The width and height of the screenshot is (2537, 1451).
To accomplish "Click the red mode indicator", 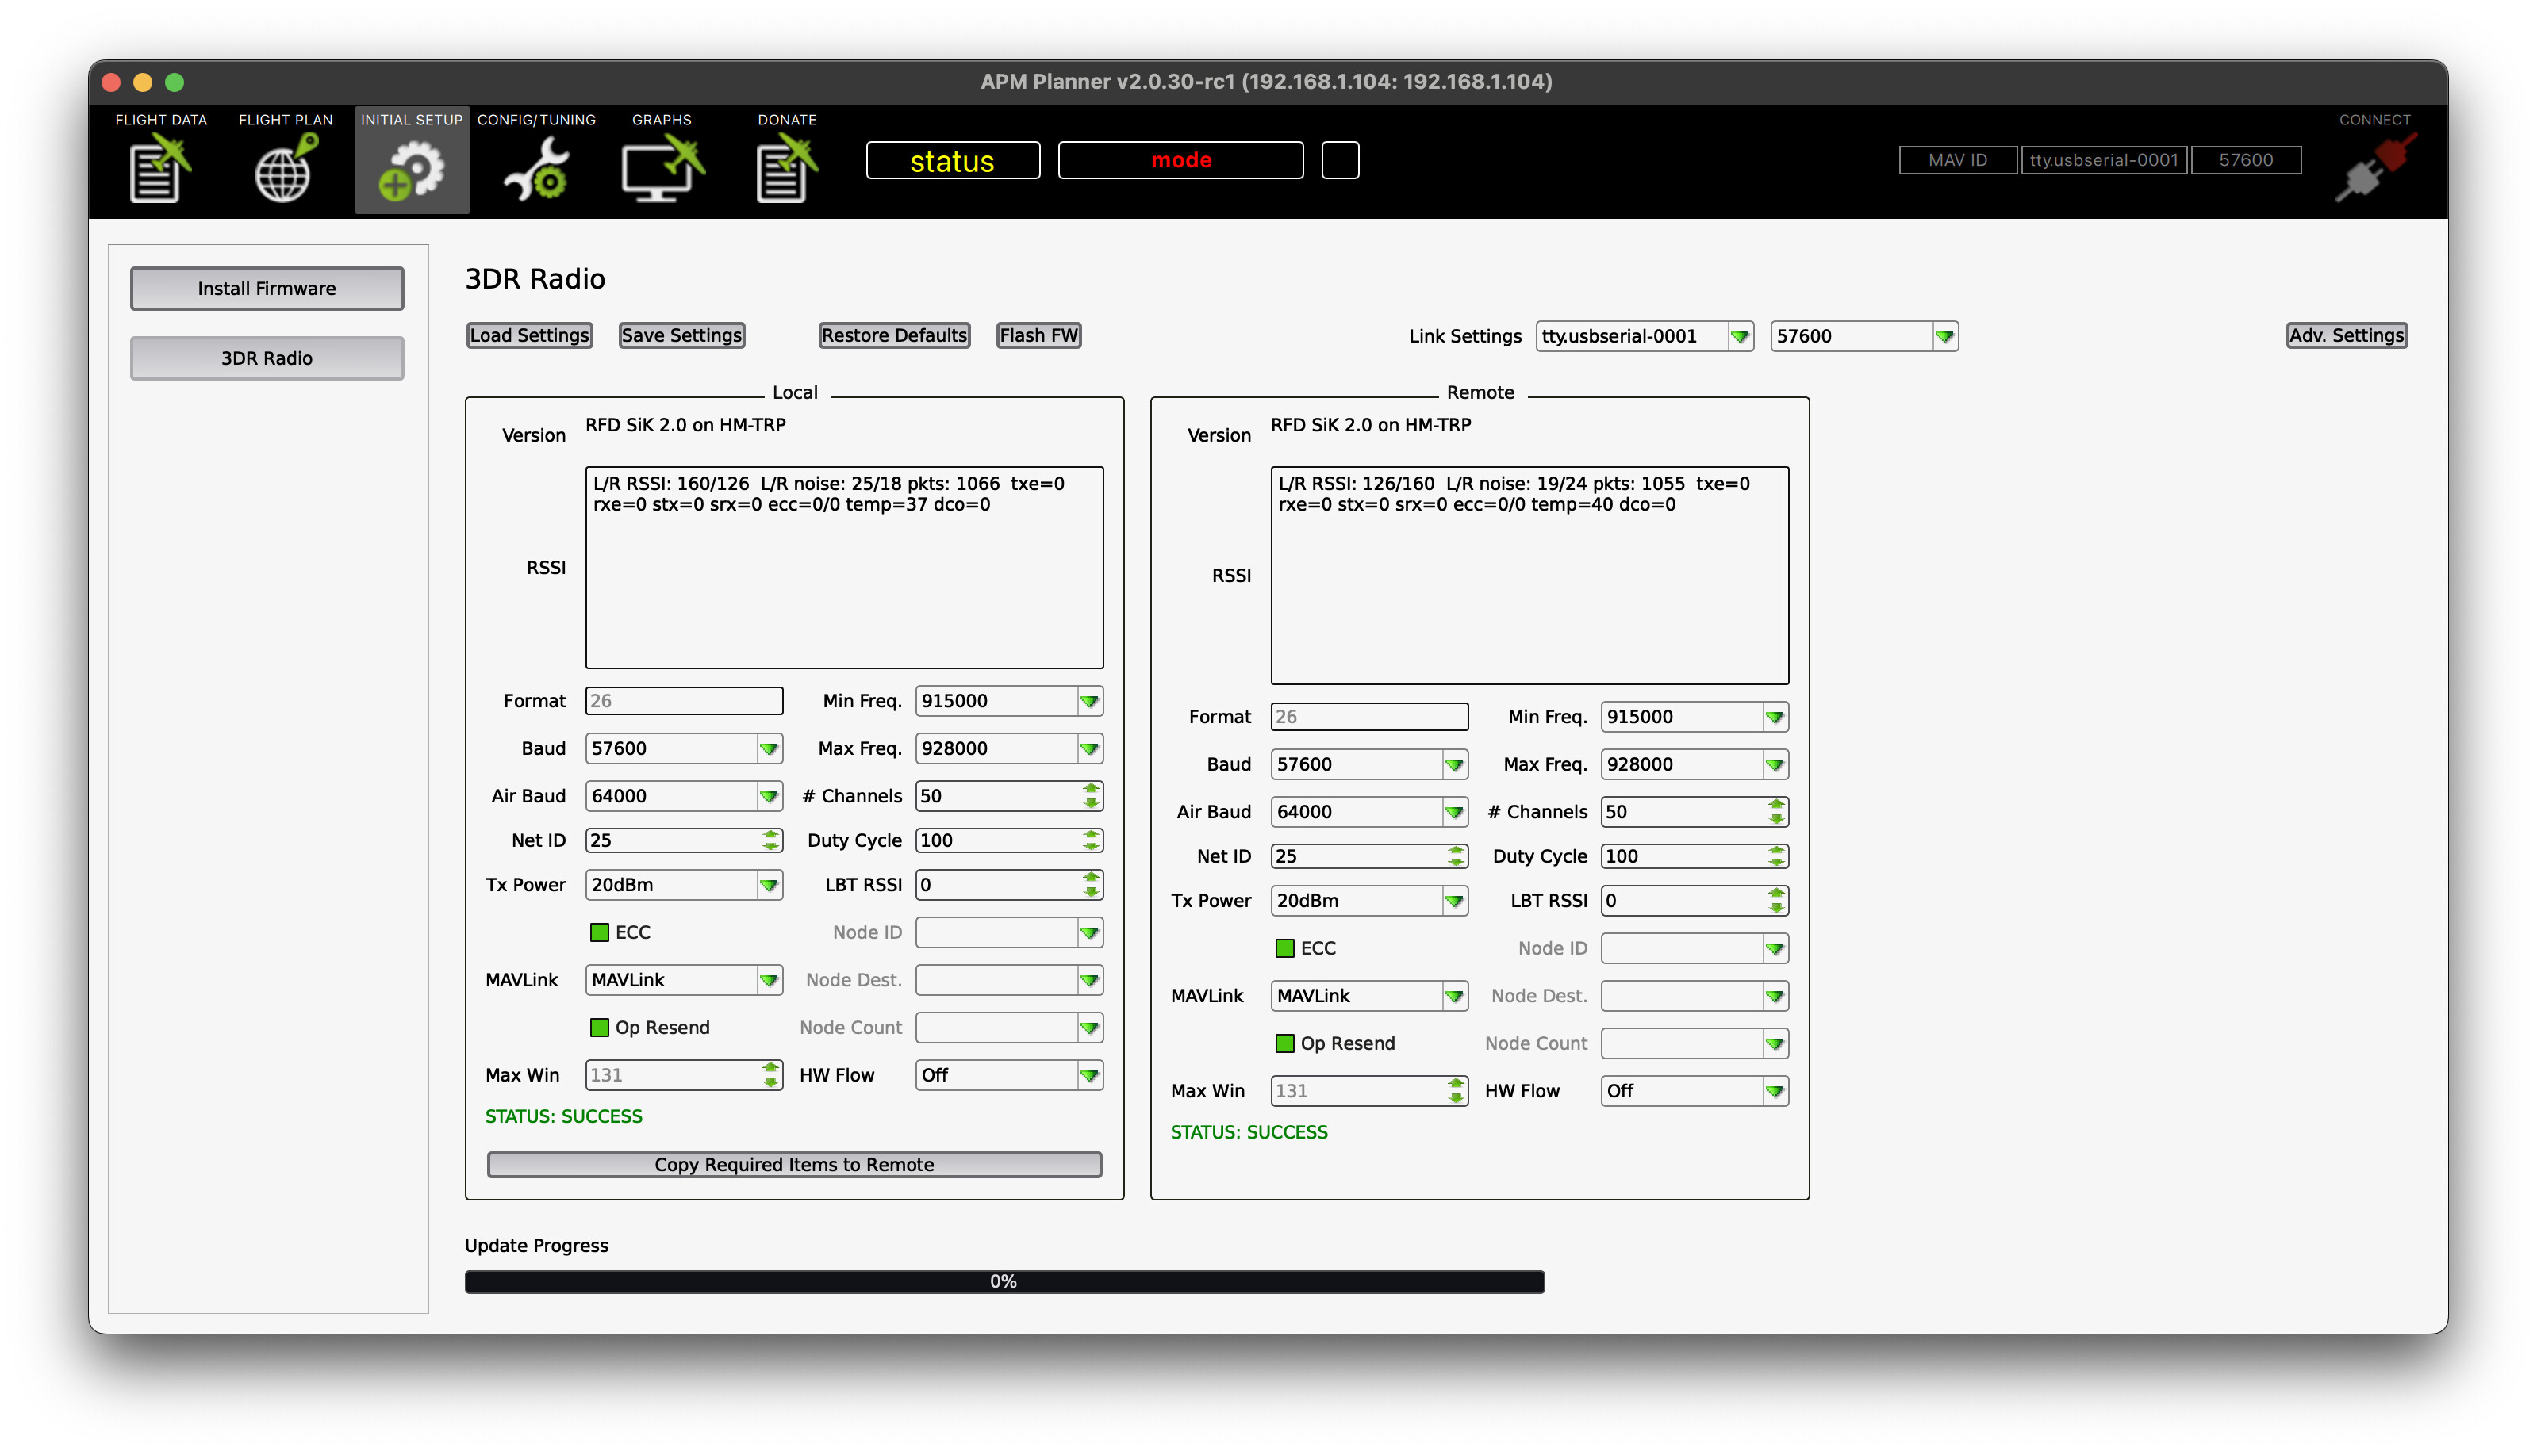I will tap(1180, 160).
